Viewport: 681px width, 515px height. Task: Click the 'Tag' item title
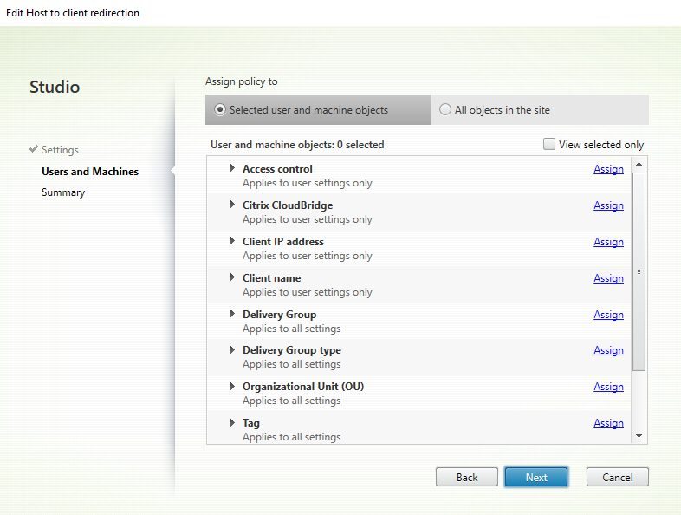coord(251,423)
